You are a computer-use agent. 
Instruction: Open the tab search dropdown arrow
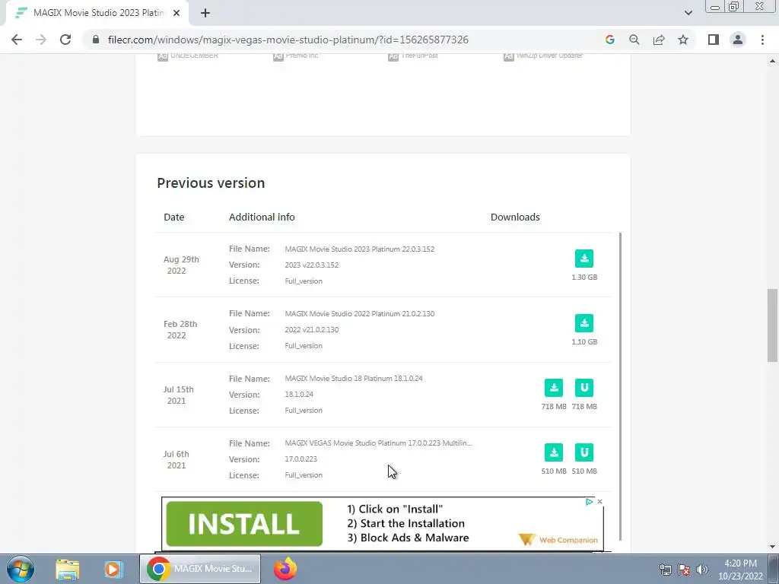tap(688, 13)
